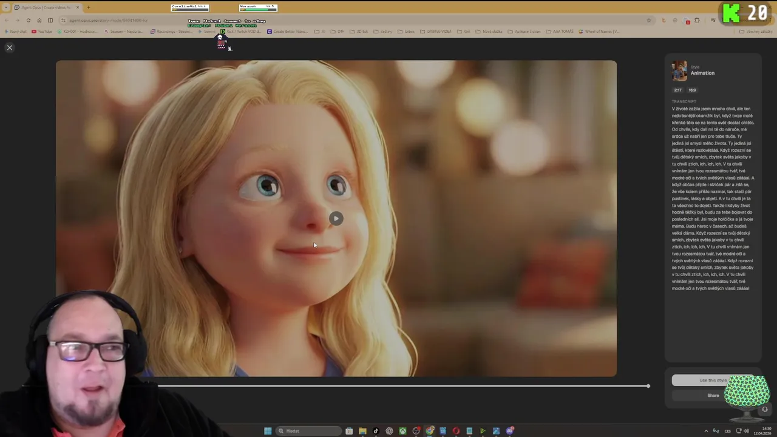
Task: Expand the DTF bookmarks folder
Action: (x=337, y=31)
